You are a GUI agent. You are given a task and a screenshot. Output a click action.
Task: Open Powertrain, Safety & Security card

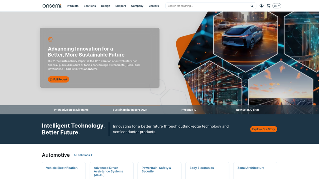point(159,171)
